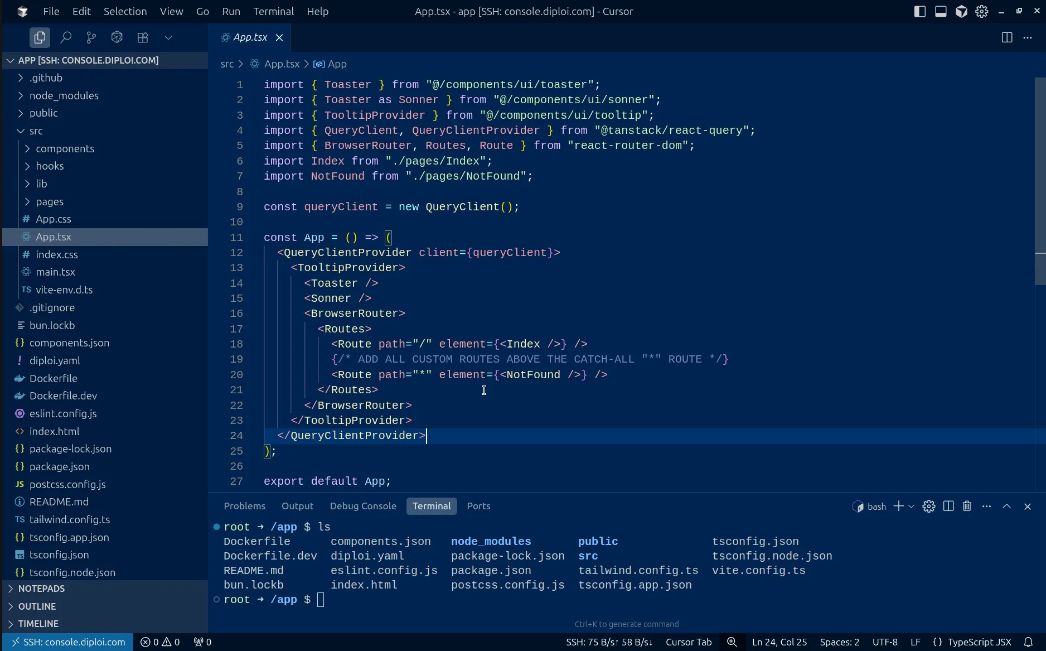Maximize the terminal panel size

1006,506
